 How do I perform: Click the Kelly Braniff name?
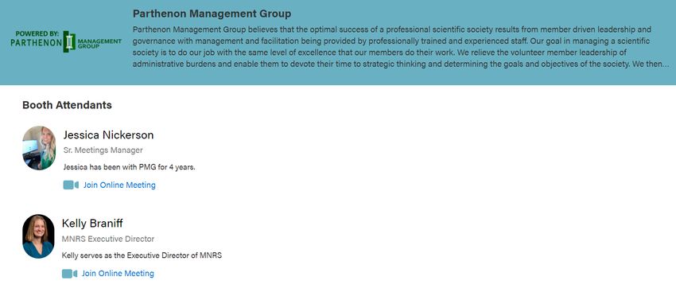point(92,224)
